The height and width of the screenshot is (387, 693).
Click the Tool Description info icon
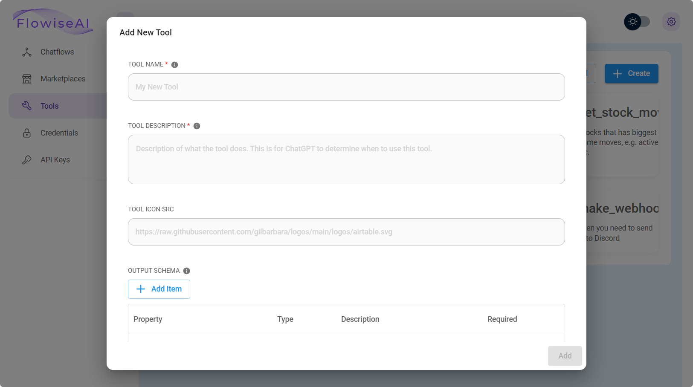[196, 126]
